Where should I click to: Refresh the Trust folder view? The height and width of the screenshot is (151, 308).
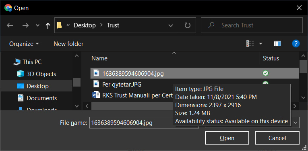coord(187,25)
